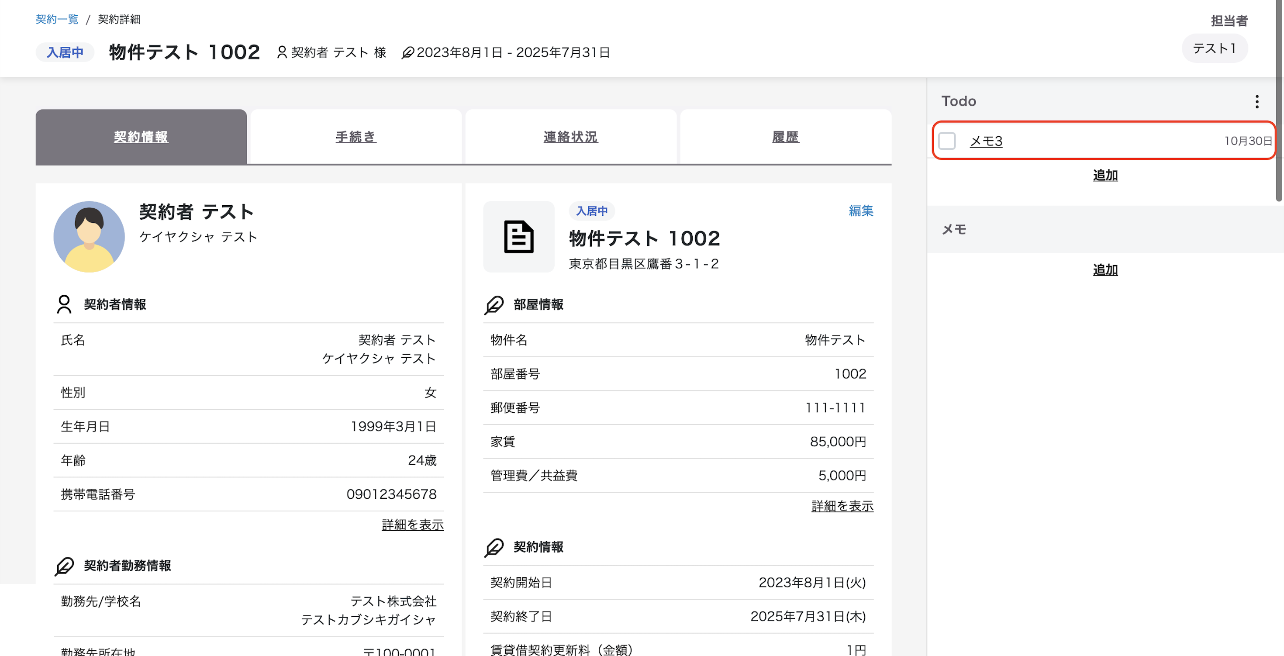Expand 詳細を表示 under 契約者情報
Viewport: 1284px width, 656px height.
click(x=413, y=525)
